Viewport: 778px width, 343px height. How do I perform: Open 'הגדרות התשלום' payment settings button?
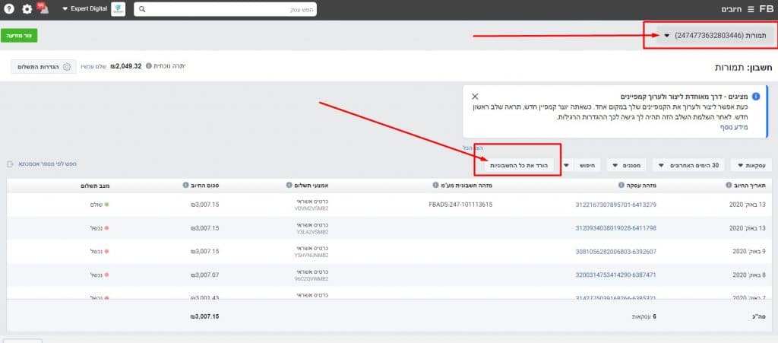(43, 66)
